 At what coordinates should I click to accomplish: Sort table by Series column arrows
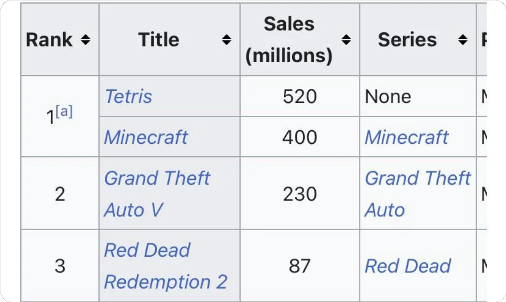[x=463, y=40]
